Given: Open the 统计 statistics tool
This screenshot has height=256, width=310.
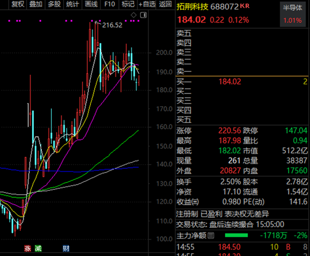Looking at the screenshot, I should (73, 4).
